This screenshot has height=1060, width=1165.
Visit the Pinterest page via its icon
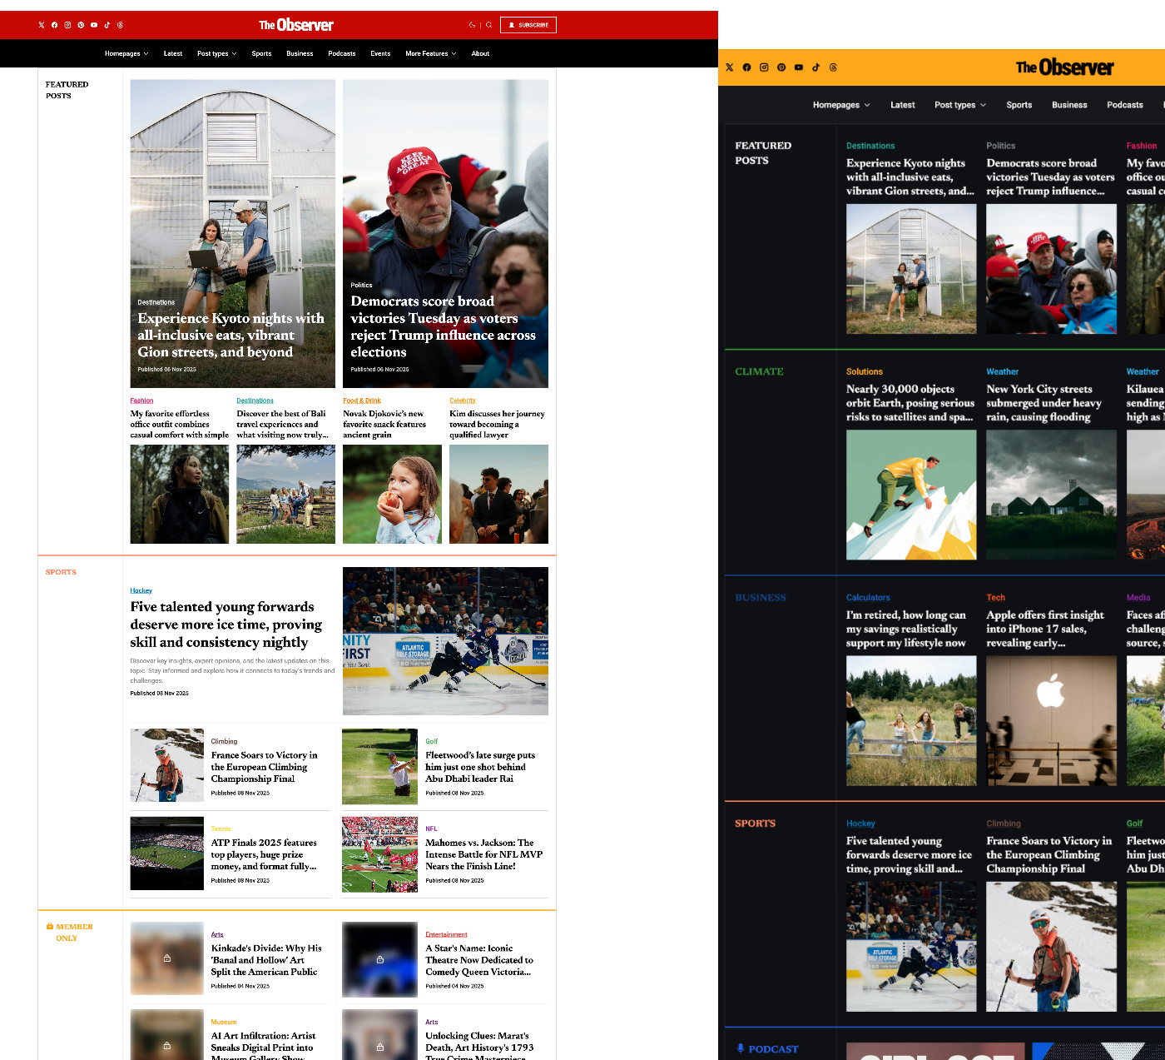click(x=81, y=25)
